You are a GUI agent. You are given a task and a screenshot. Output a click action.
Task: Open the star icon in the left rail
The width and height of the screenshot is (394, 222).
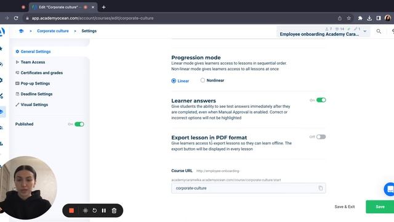point(1,48)
